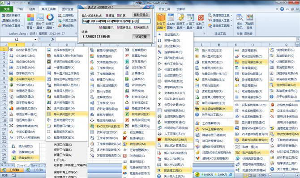Toggle the 关闭自动 checkbox
Screen dimensions: 300x178
click(136, 27)
